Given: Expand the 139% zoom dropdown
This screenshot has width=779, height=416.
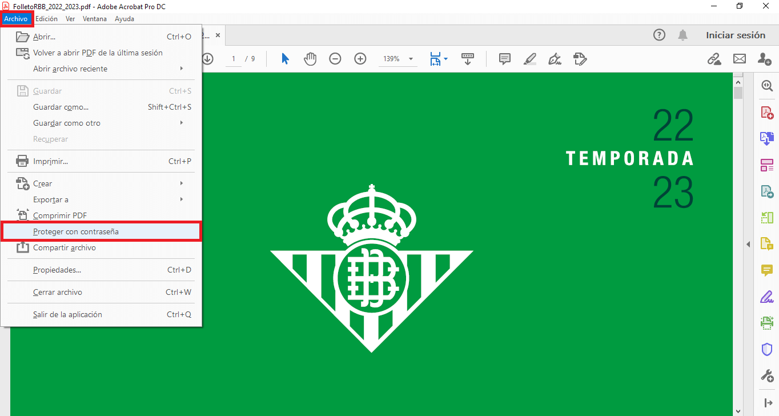Looking at the screenshot, I should [x=411, y=59].
